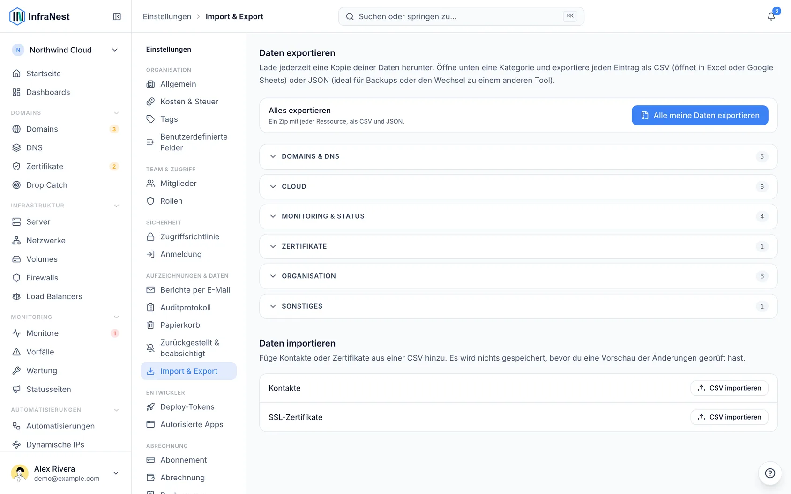Screen dimensions: 791x494
Task: Click the InfraNest logo icon
Action: [x=17, y=16]
